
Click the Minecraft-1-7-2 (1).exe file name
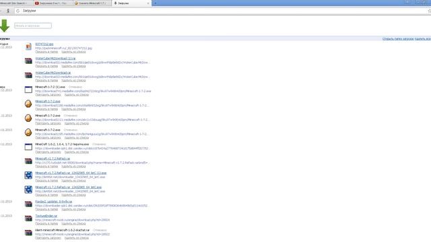pos(50,87)
